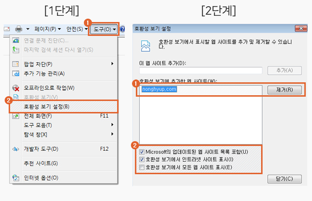Click the printer icon in toolbar
The height and width of the screenshot is (201, 312).
coord(19,29)
